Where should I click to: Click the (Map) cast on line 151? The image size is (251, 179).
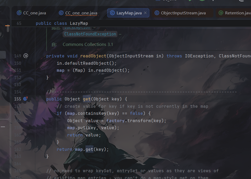(79, 70)
